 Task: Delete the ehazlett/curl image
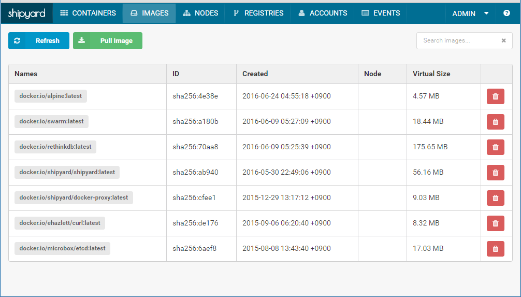click(x=495, y=223)
